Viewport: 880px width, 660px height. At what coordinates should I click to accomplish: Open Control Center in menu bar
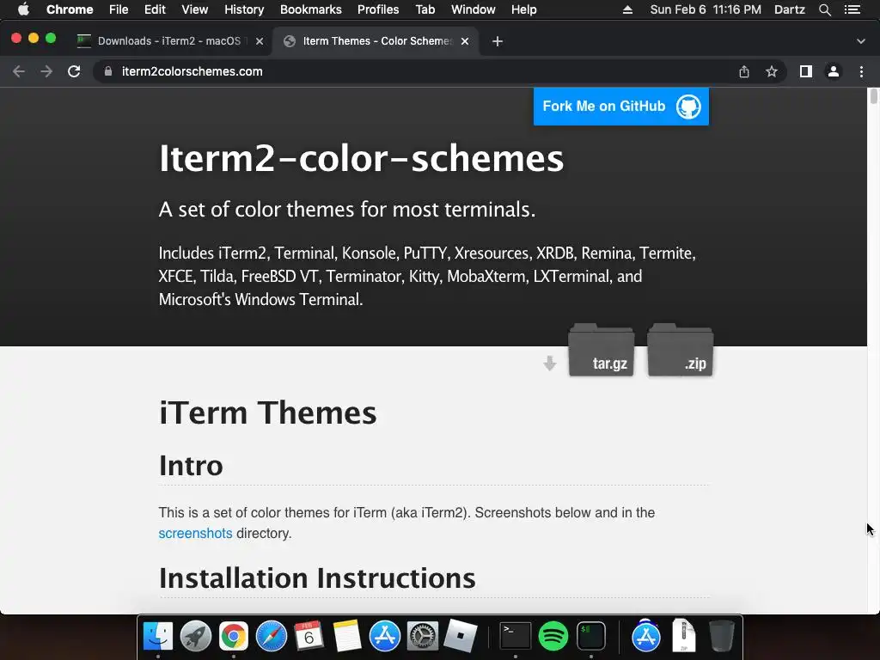click(852, 9)
